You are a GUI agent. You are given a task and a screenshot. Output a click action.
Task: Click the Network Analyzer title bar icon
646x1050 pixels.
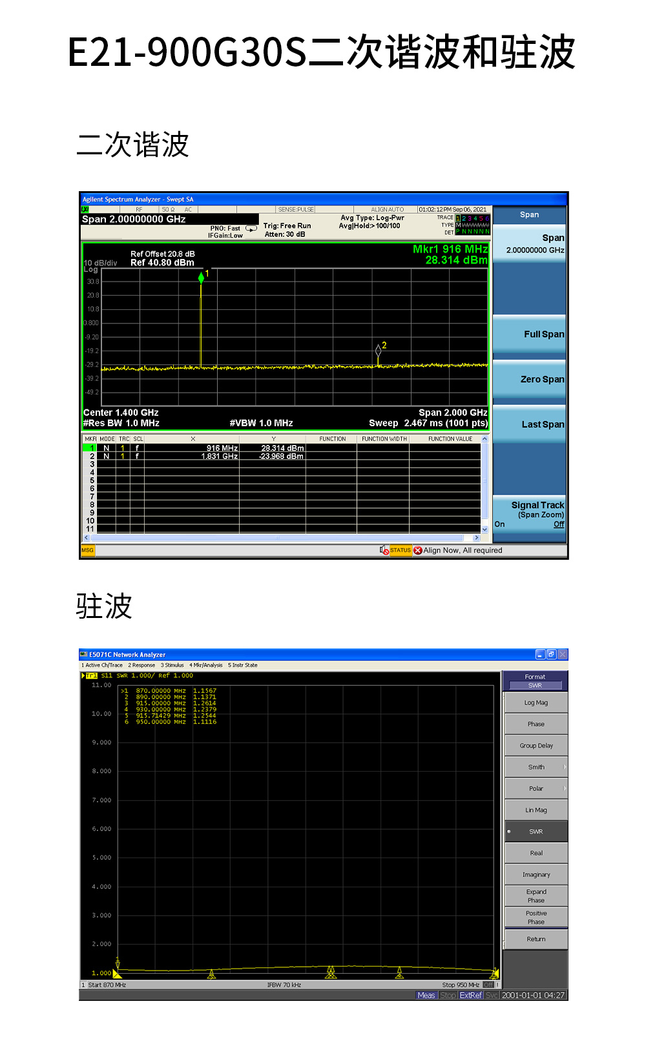pos(84,654)
